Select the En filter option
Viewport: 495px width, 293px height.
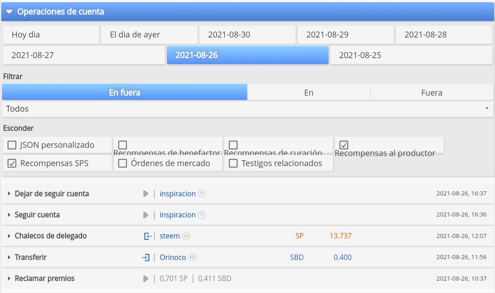coord(308,92)
